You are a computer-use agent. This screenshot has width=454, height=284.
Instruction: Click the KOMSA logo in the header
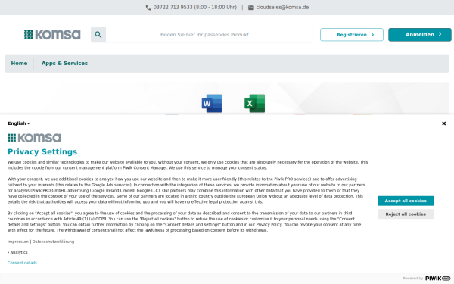click(x=52, y=35)
